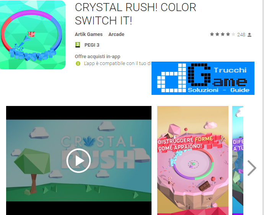
Task: Click the pixelated G logo in banner
Action: click(x=199, y=75)
